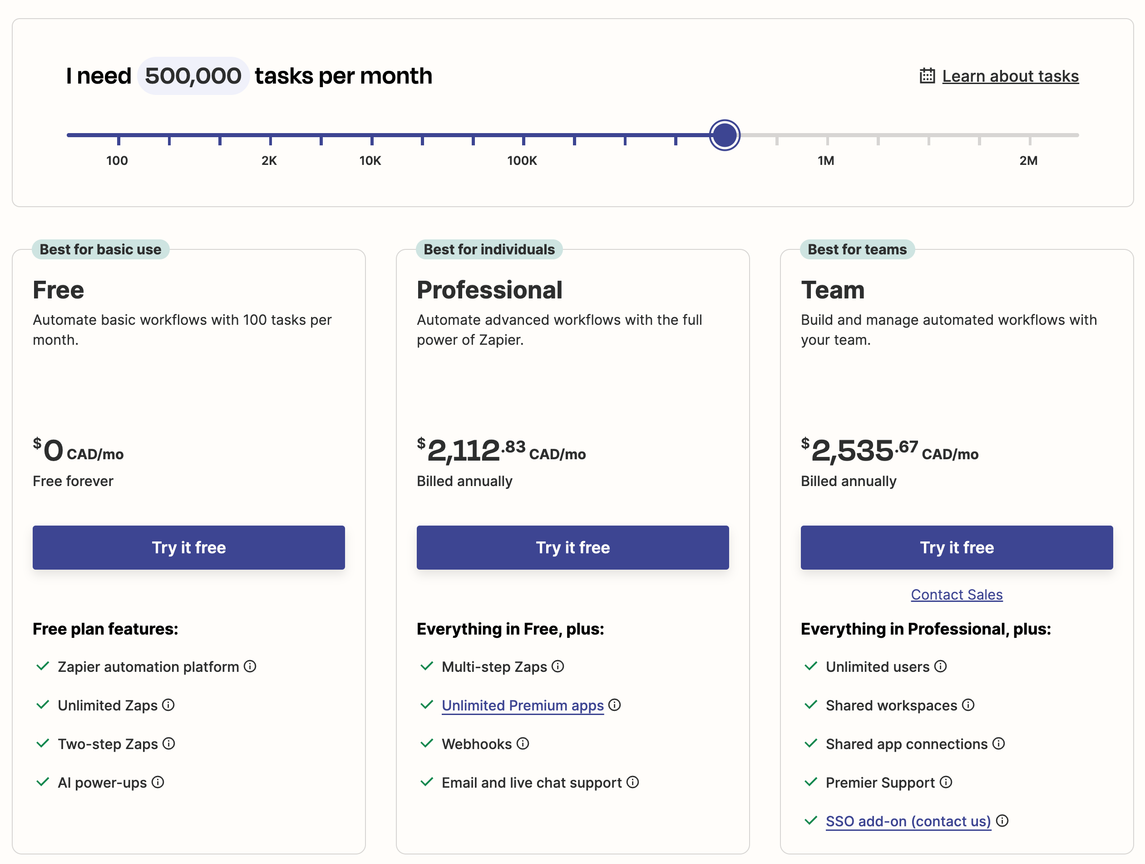The height and width of the screenshot is (864, 1145).
Task: Set the tasks slider to 1M mark
Action: 827,136
